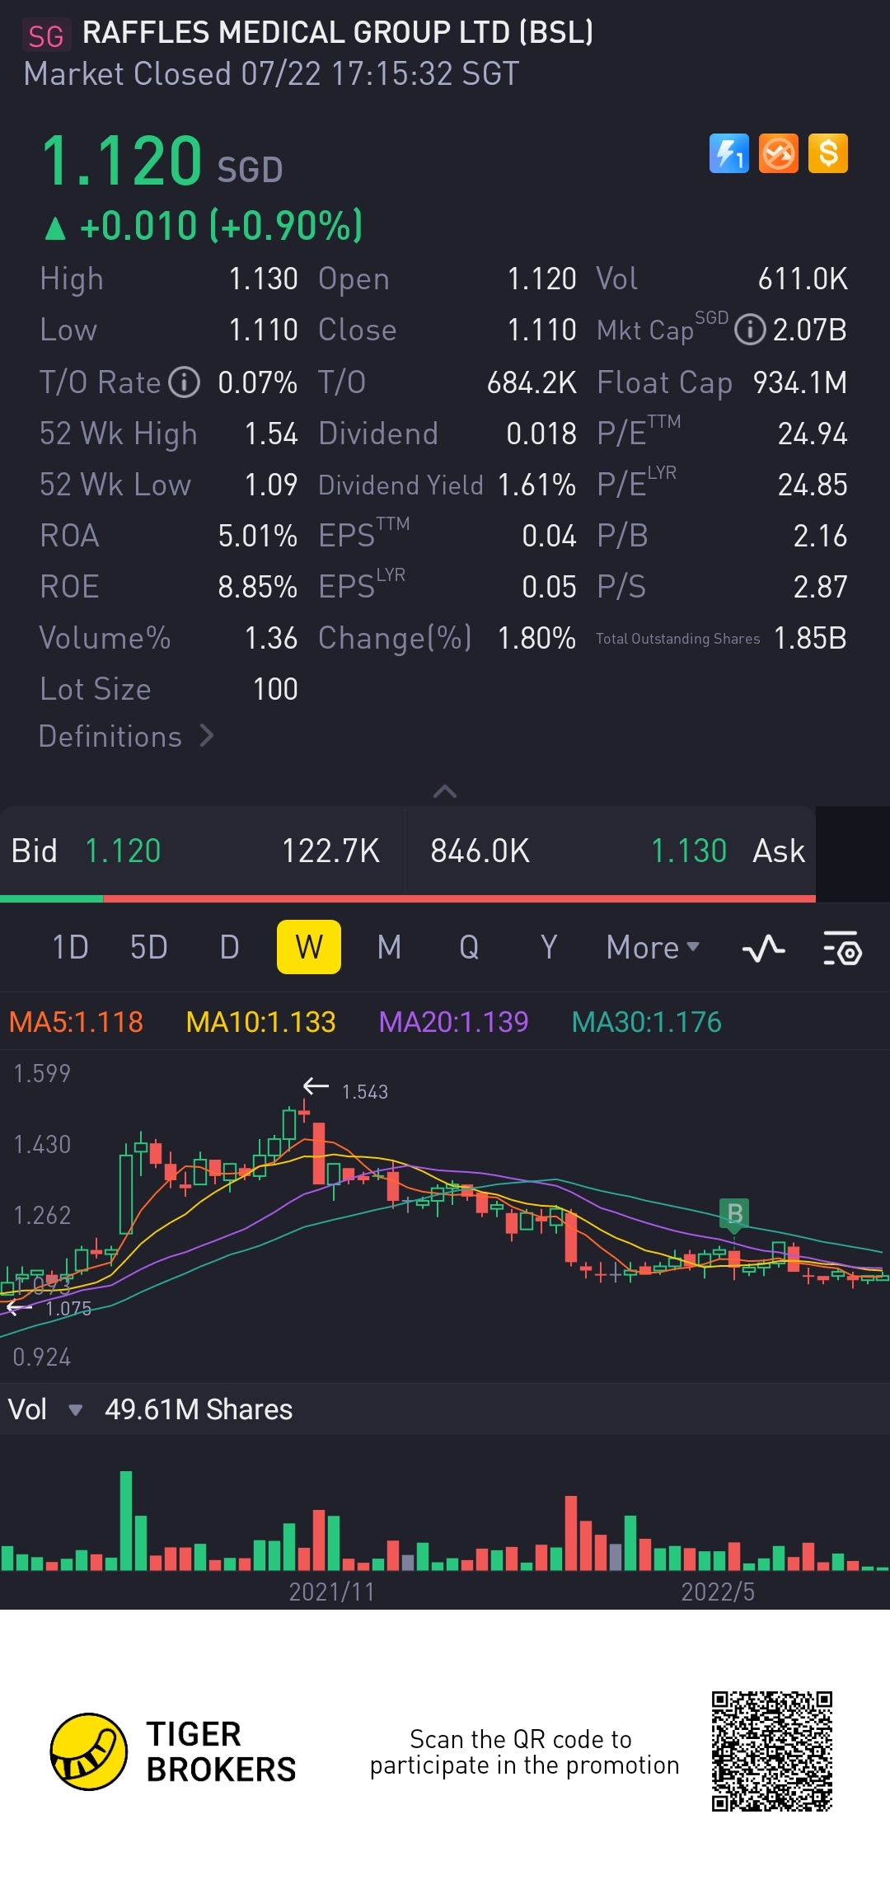Collapse the stock details with the up chevron

pos(445,791)
